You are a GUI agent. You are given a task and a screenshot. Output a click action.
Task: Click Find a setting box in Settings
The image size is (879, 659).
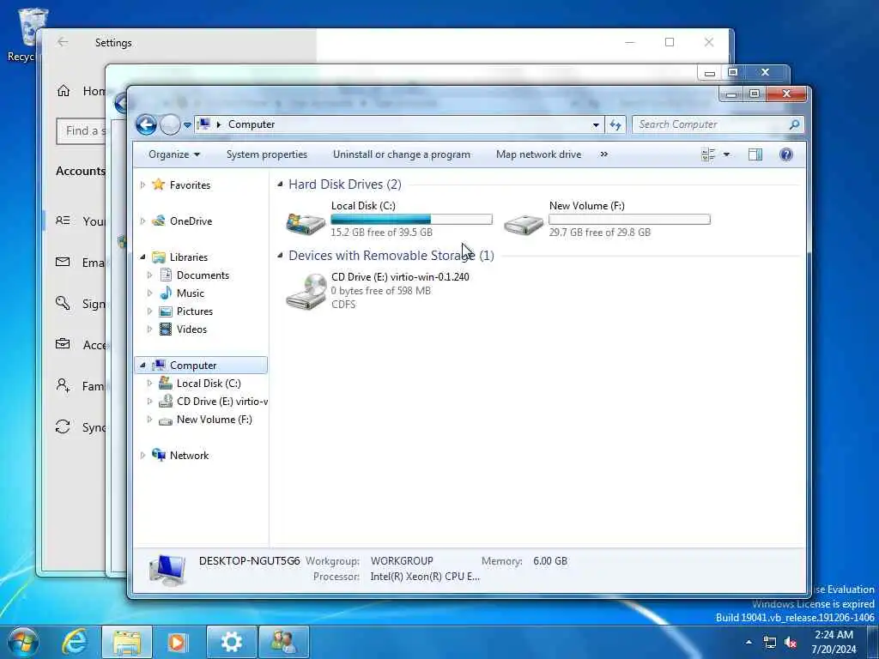tap(82, 131)
